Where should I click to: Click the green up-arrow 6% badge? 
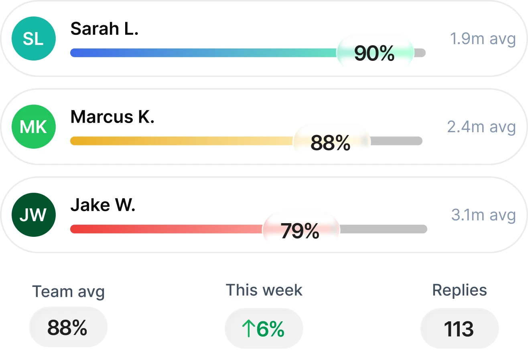tap(264, 329)
